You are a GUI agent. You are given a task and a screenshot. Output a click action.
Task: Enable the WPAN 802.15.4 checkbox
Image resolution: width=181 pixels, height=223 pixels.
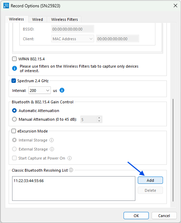click(x=14, y=59)
